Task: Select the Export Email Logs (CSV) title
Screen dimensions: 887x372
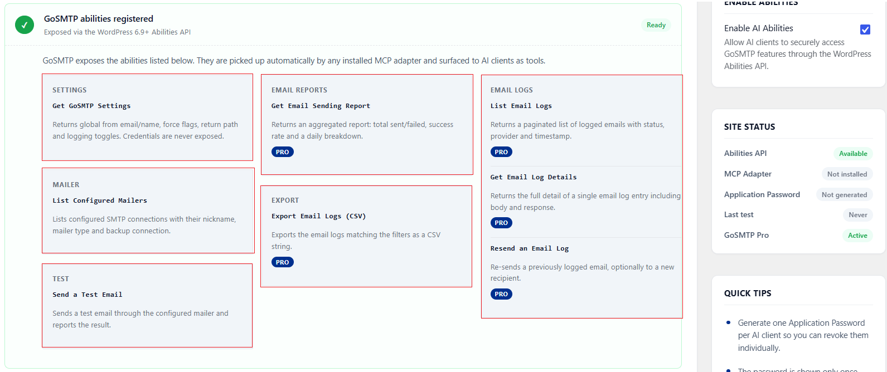Action: (318, 216)
